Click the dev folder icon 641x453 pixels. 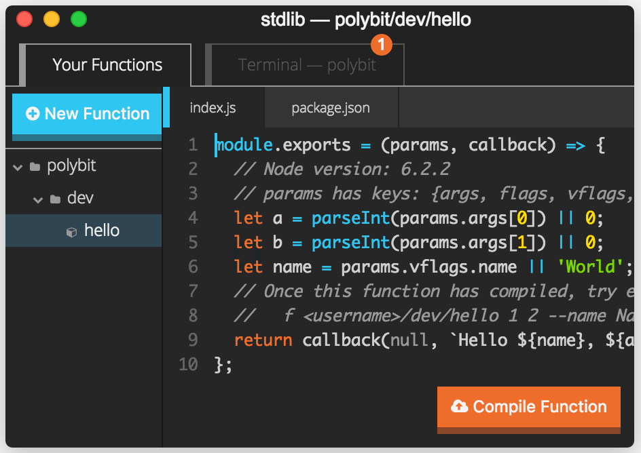coord(56,199)
